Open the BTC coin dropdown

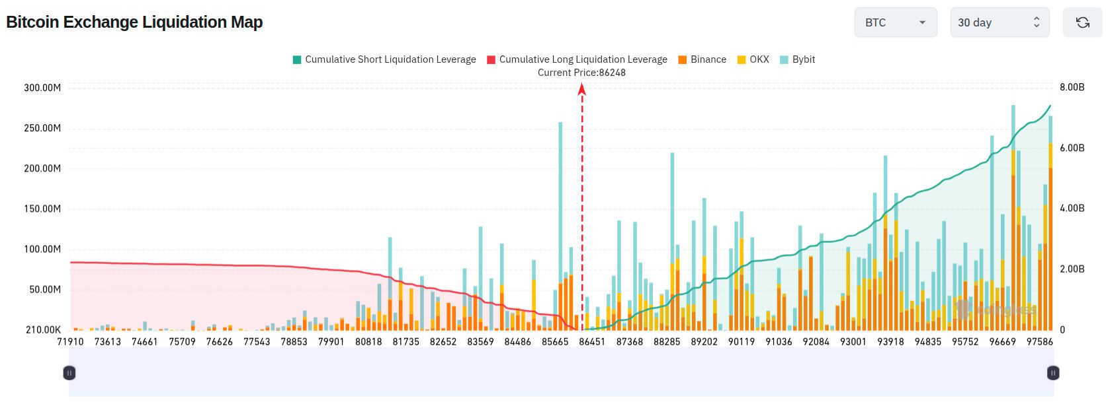click(x=896, y=22)
